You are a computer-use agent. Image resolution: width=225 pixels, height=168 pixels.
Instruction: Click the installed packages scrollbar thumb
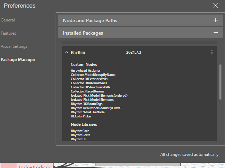click(x=220, y=82)
